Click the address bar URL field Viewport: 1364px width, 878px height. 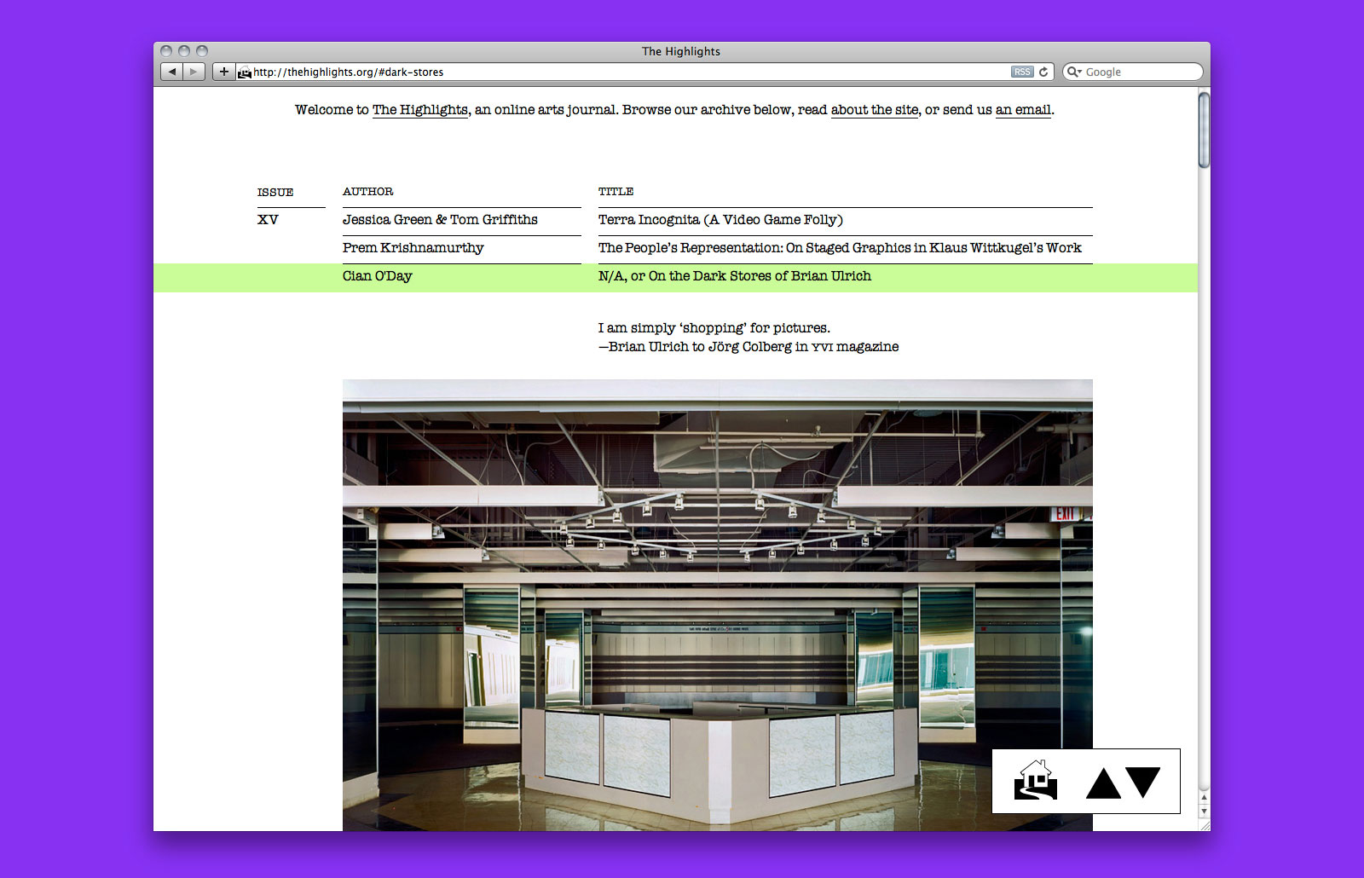click(631, 72)
